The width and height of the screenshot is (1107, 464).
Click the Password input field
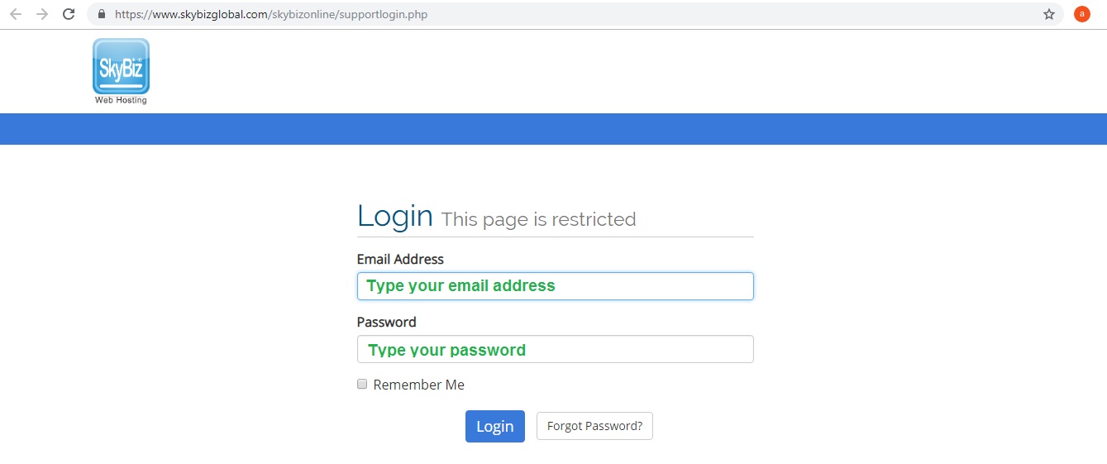pyautogui.click(x=555, y=349)
